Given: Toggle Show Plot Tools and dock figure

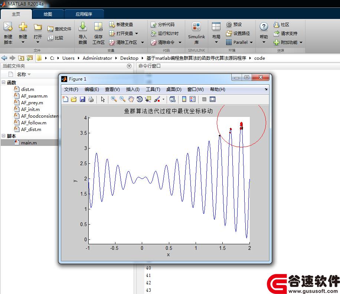Looking at the screenshot, I should coord(212,99).
